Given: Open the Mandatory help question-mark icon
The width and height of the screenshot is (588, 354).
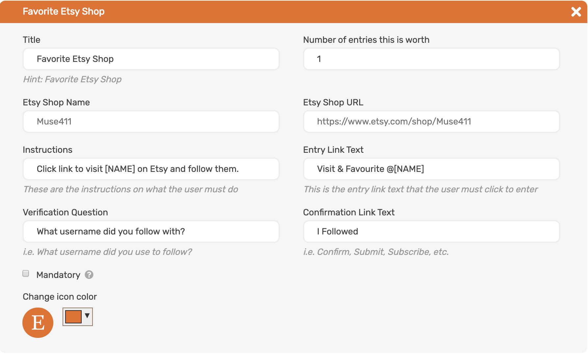Looking at the screenshot, I should (89, 275).
